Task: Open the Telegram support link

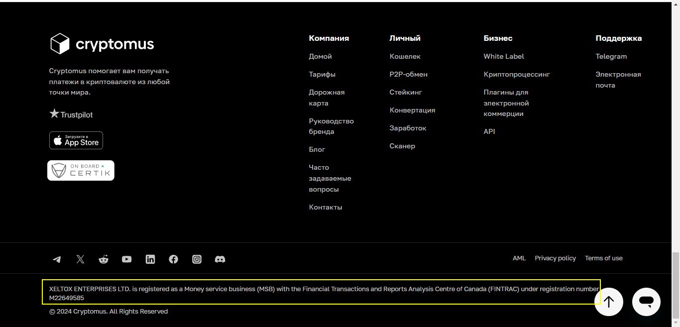Action: point(611,56)
